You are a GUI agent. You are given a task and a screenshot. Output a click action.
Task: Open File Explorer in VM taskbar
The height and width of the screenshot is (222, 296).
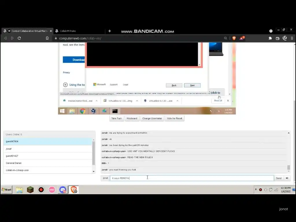coord(72,111)
